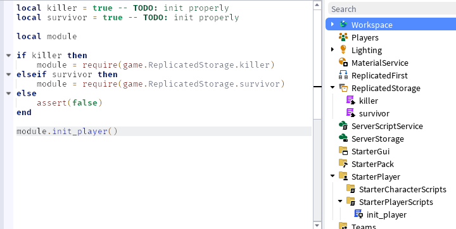This screenshot has width=456, height=229.
Task: Click the editor scrollbar up arrow
Action: tap(317, 5)
